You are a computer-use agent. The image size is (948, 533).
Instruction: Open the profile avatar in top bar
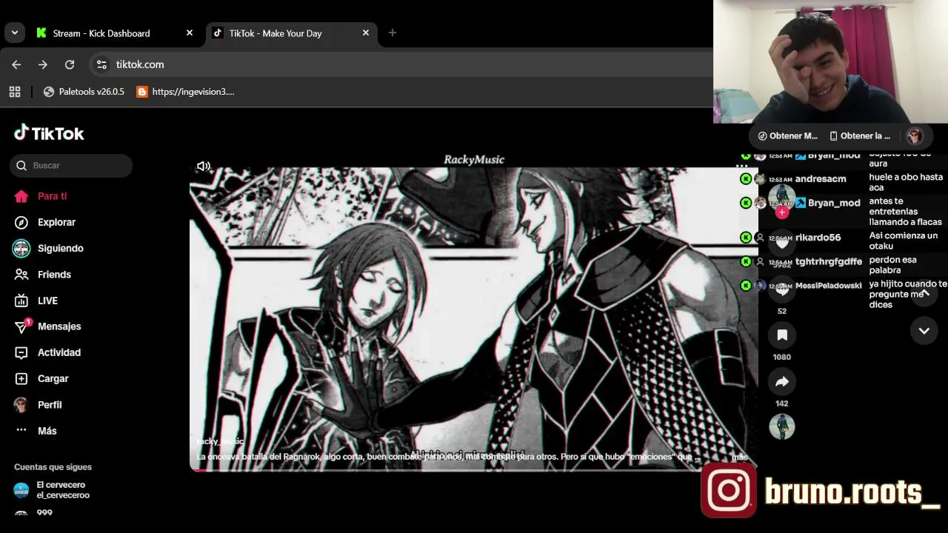pos(915,135)
